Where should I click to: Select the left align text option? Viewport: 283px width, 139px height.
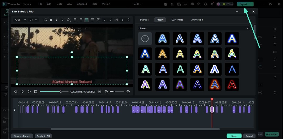tap(75, 20)
